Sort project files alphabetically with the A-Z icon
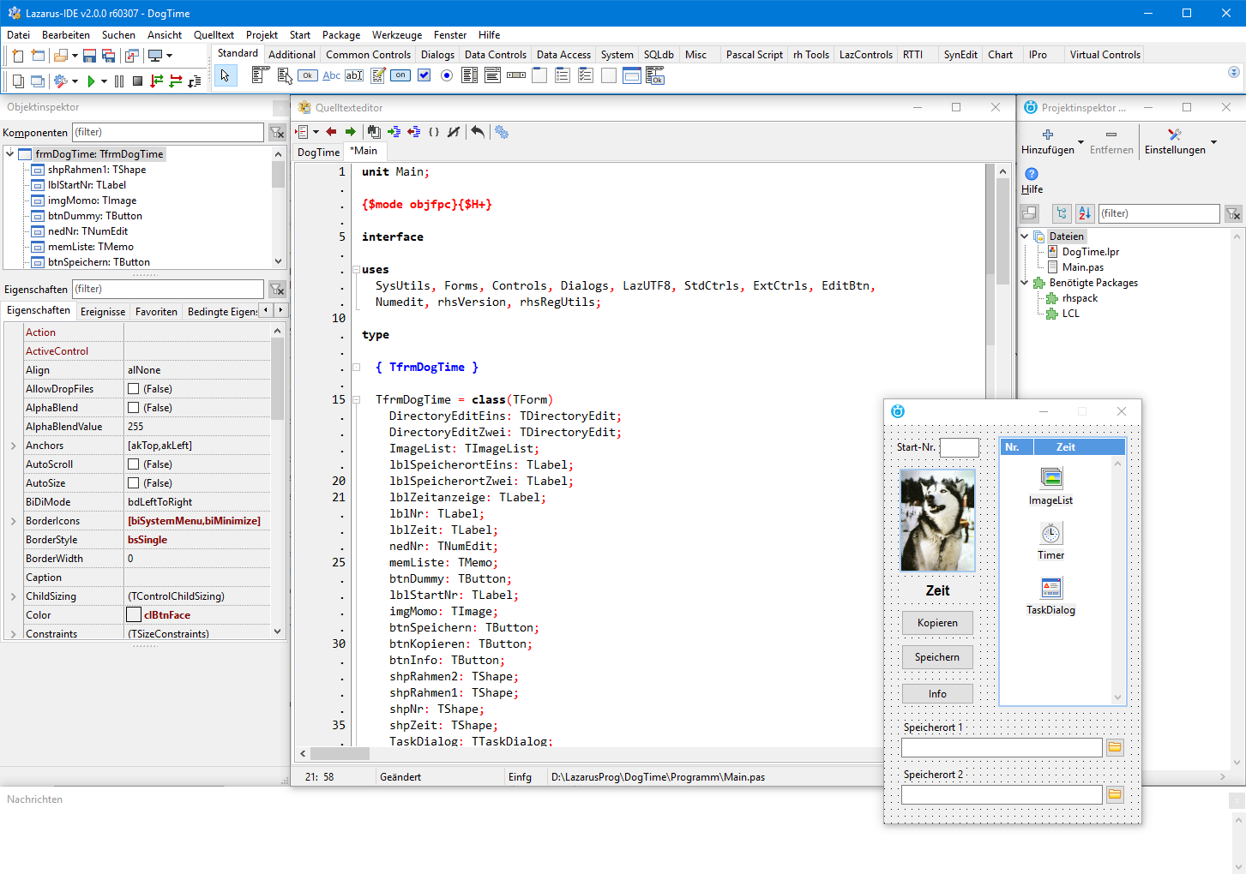The width and height of the screenshot is (1246, 874). (1085, 213)
